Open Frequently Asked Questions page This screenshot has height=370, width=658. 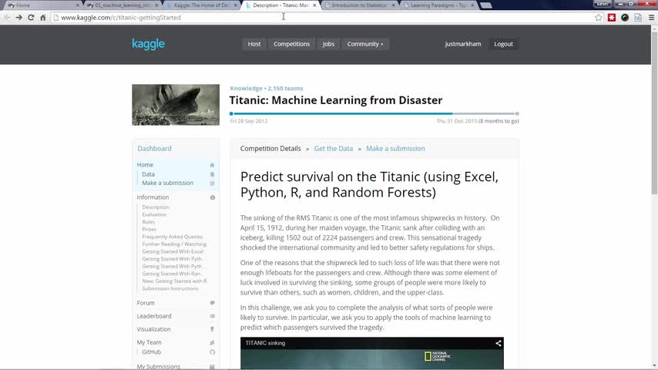pyautogui.click(x=172, y=237)
